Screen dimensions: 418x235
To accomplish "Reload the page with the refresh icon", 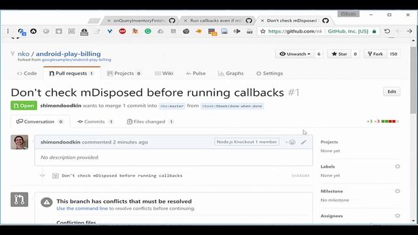I will pyautogui.click(x=387, y=31).
